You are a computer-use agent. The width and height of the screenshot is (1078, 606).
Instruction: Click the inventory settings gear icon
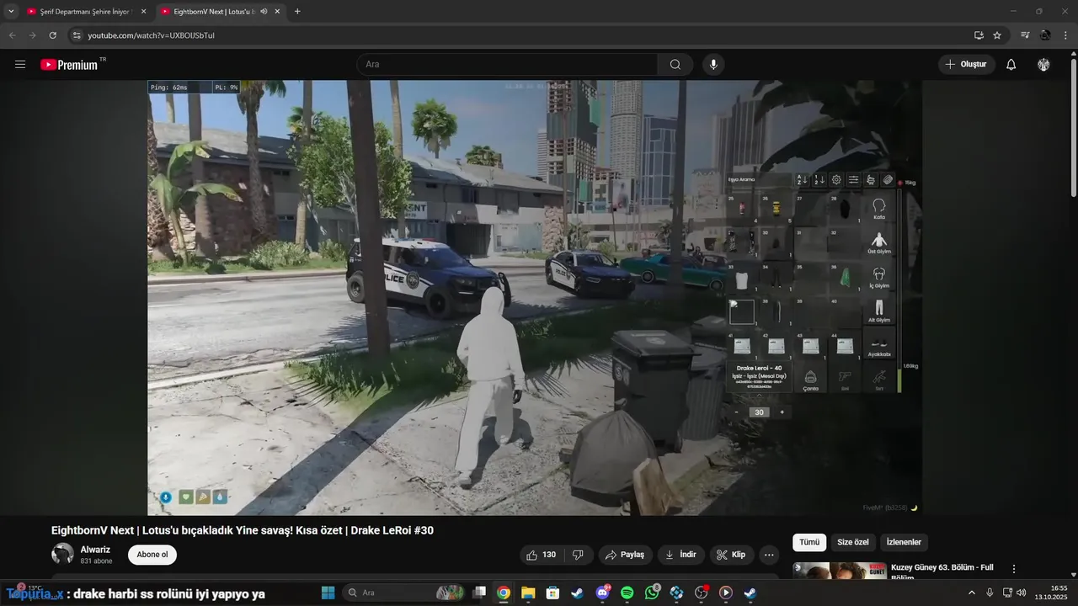[x=836, y=180]
